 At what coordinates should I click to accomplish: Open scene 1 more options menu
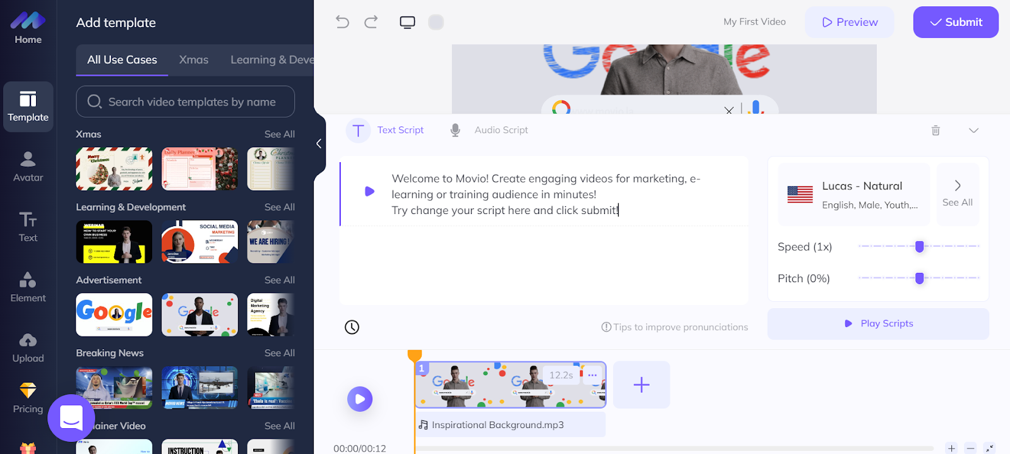tap(592, 375)
